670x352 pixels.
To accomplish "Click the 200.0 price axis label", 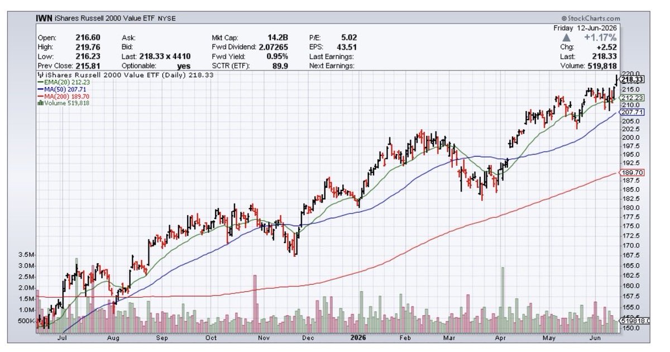I will (x=630, y=138).
